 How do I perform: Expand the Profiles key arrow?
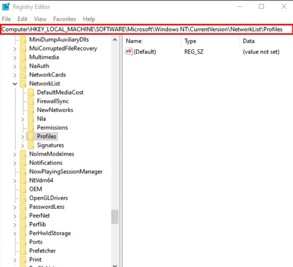point(23,137)
